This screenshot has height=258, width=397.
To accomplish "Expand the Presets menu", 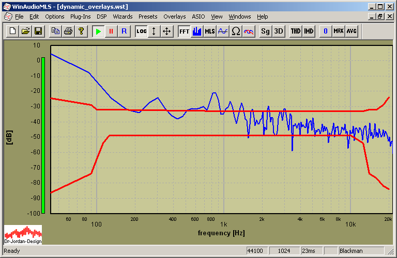I will [148, 17].
